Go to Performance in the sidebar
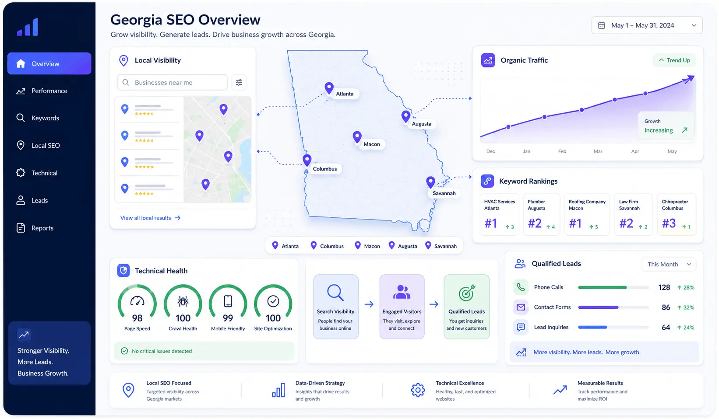Screen dimensions: 719x419 [49, 91]
